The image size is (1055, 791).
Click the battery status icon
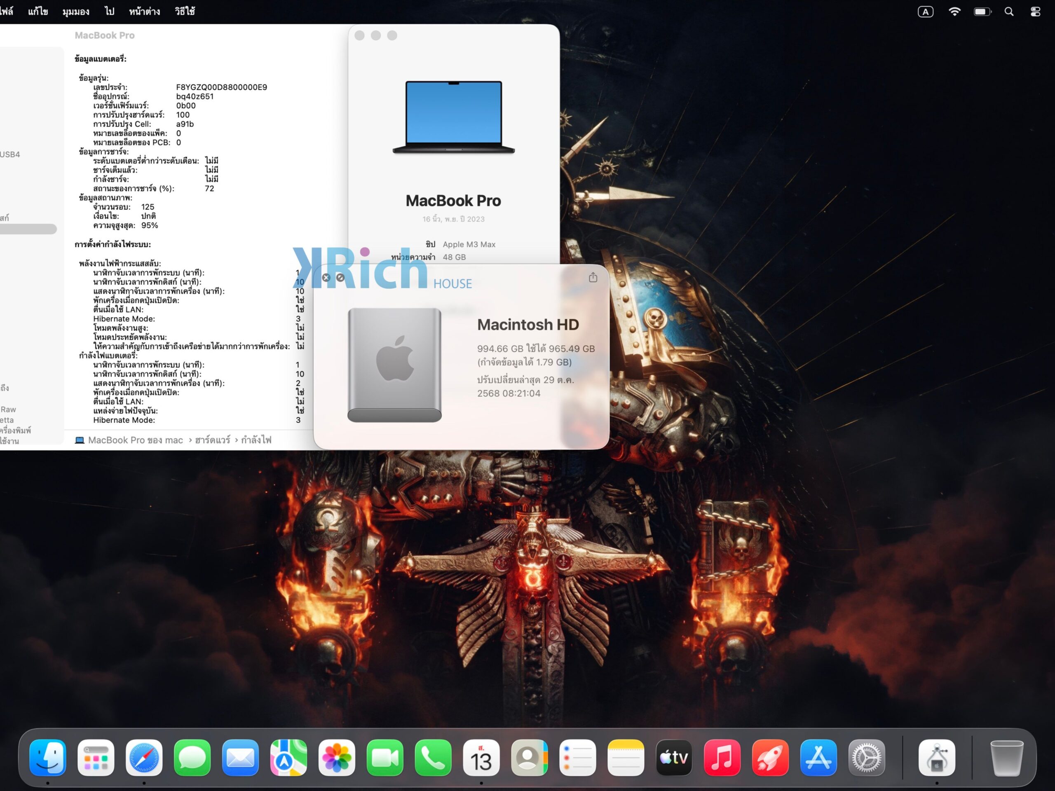tap(982, 12)
